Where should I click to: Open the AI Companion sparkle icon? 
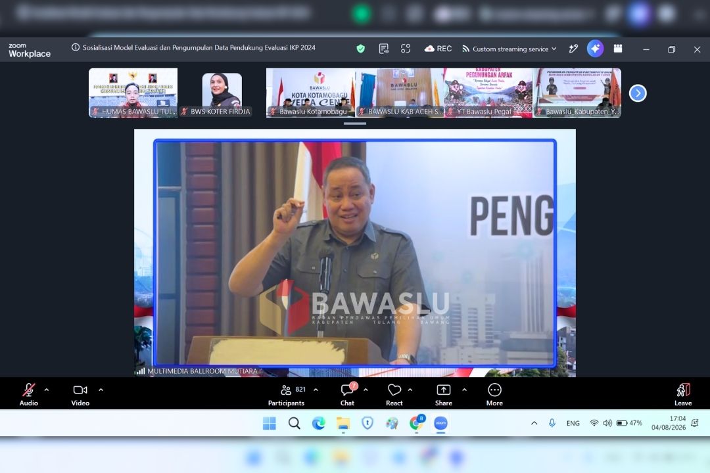pos(595,49)
